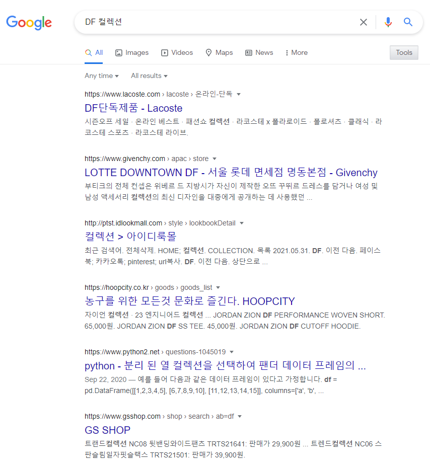Open the 컬렉션 > 아이디룩몰 result
This screenshot has height=465, width=430.
coord(130,237)
